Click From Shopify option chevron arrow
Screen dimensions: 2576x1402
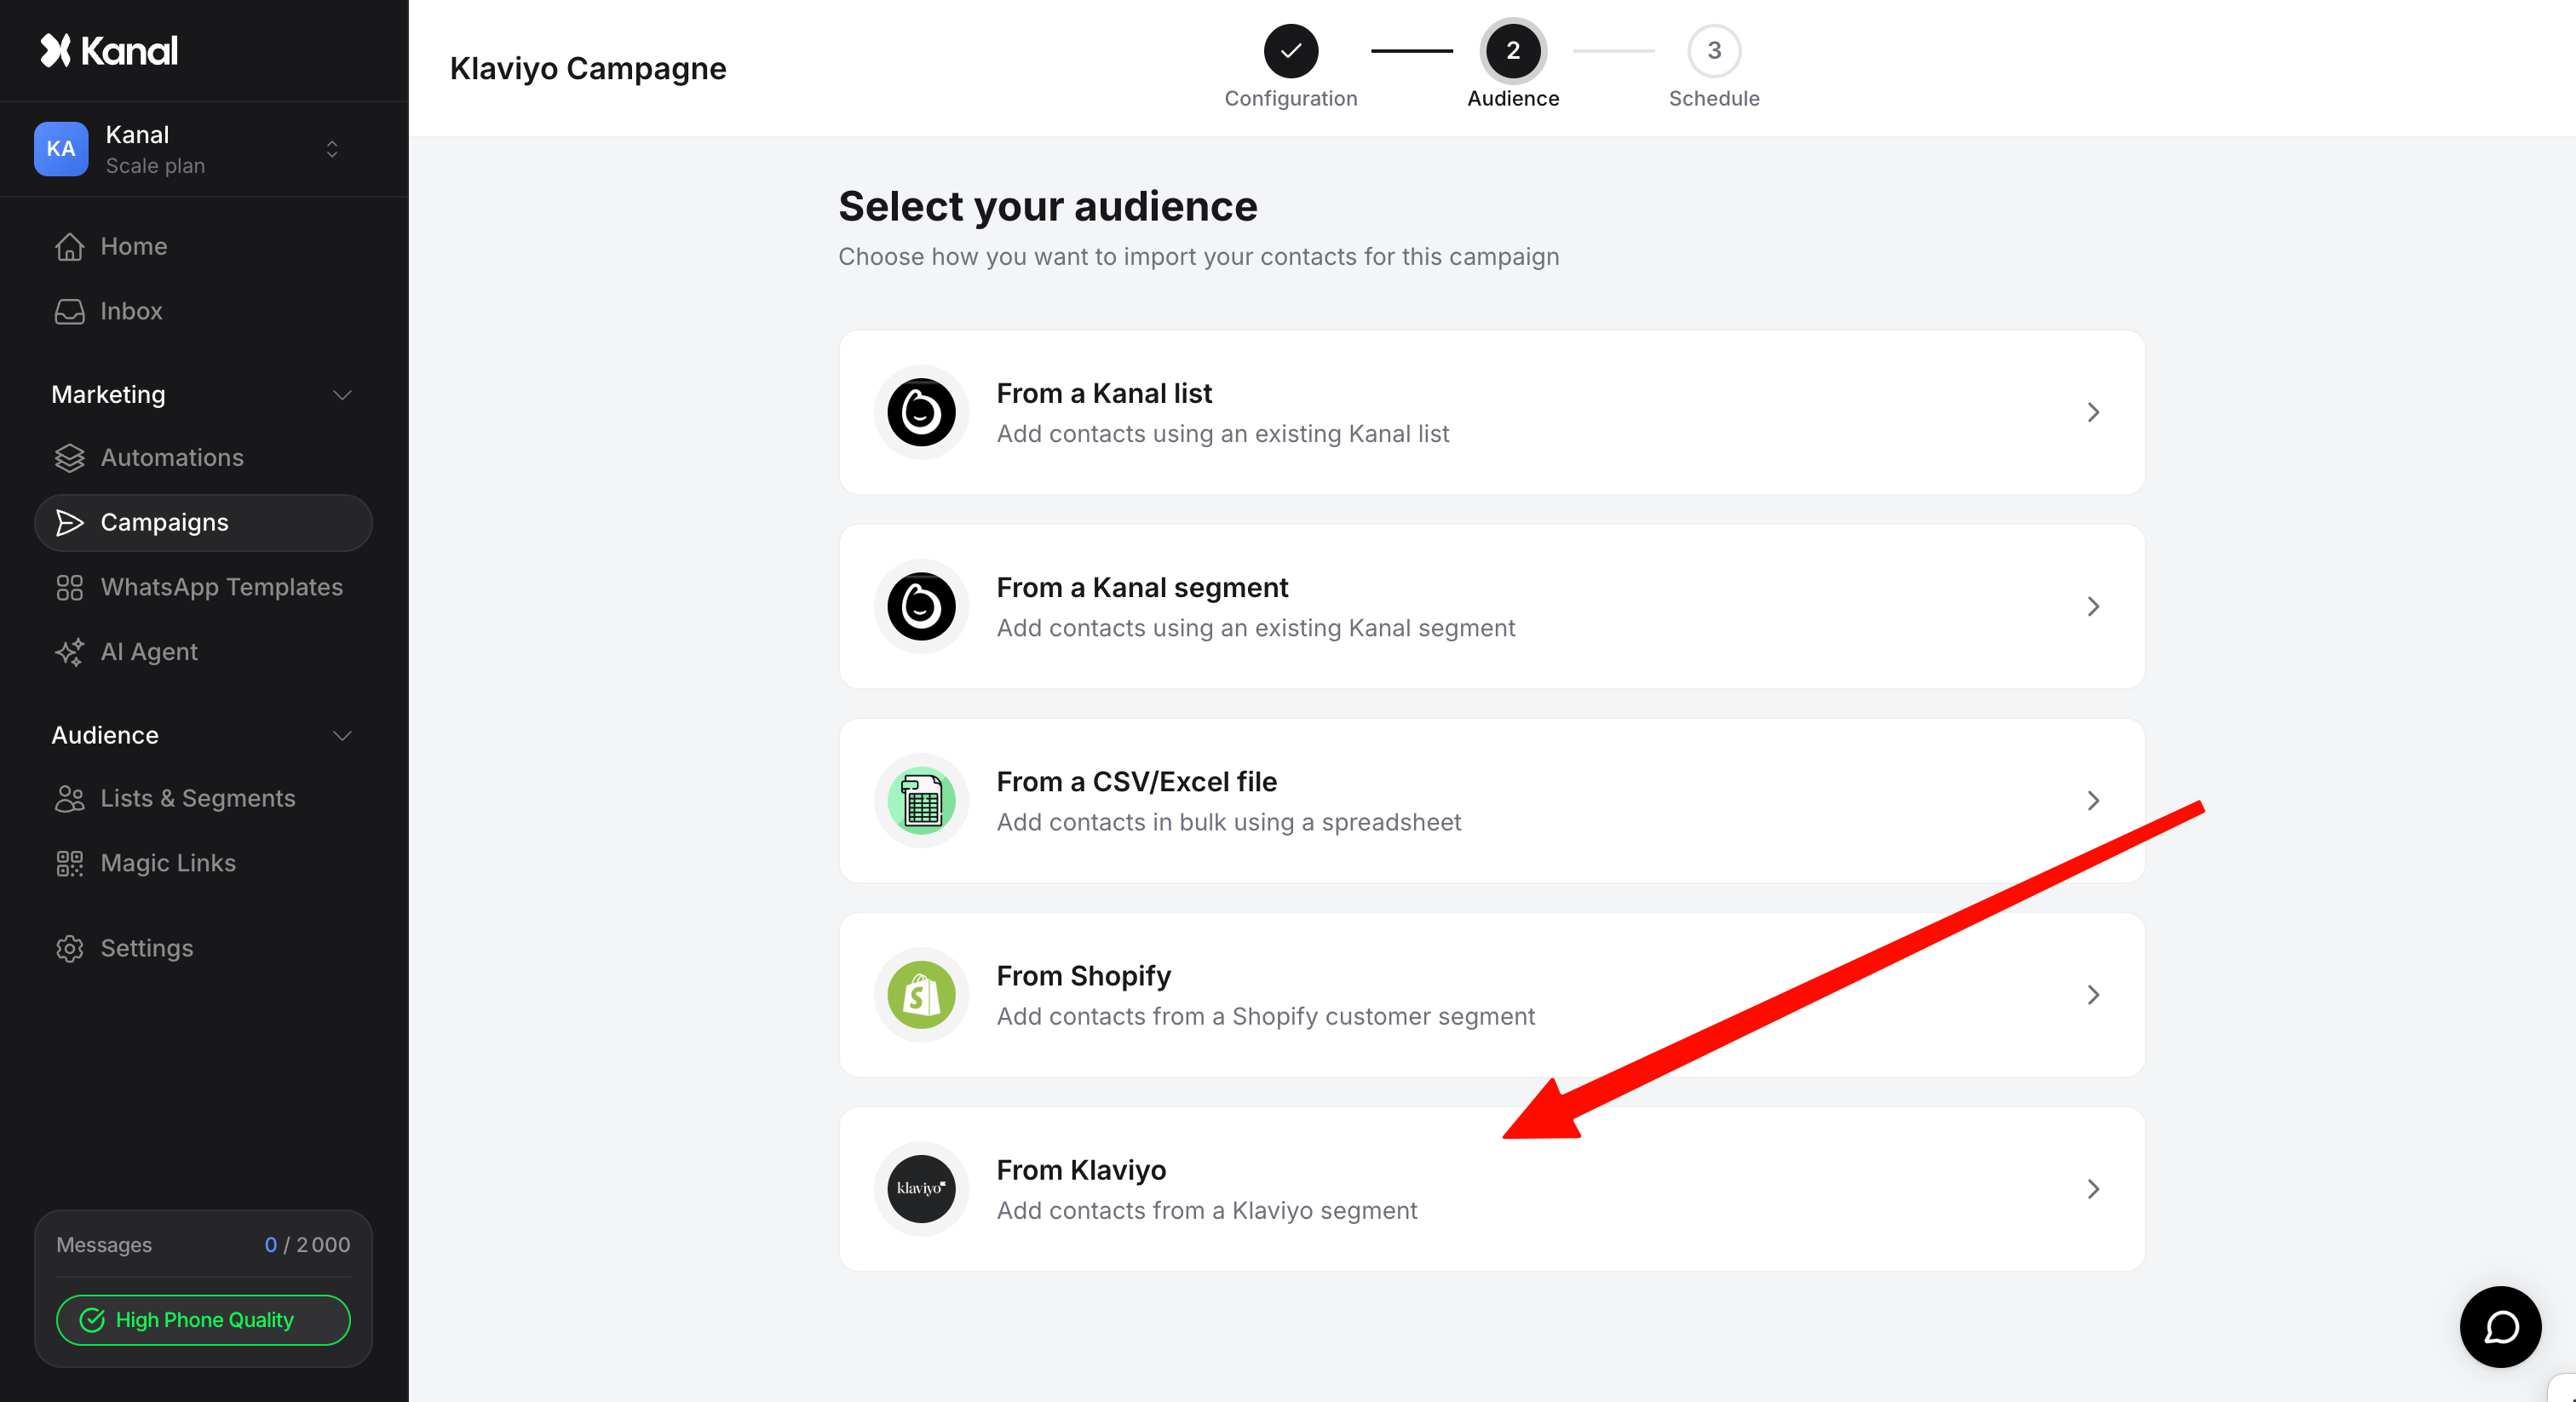click(x=2092, y=994)
